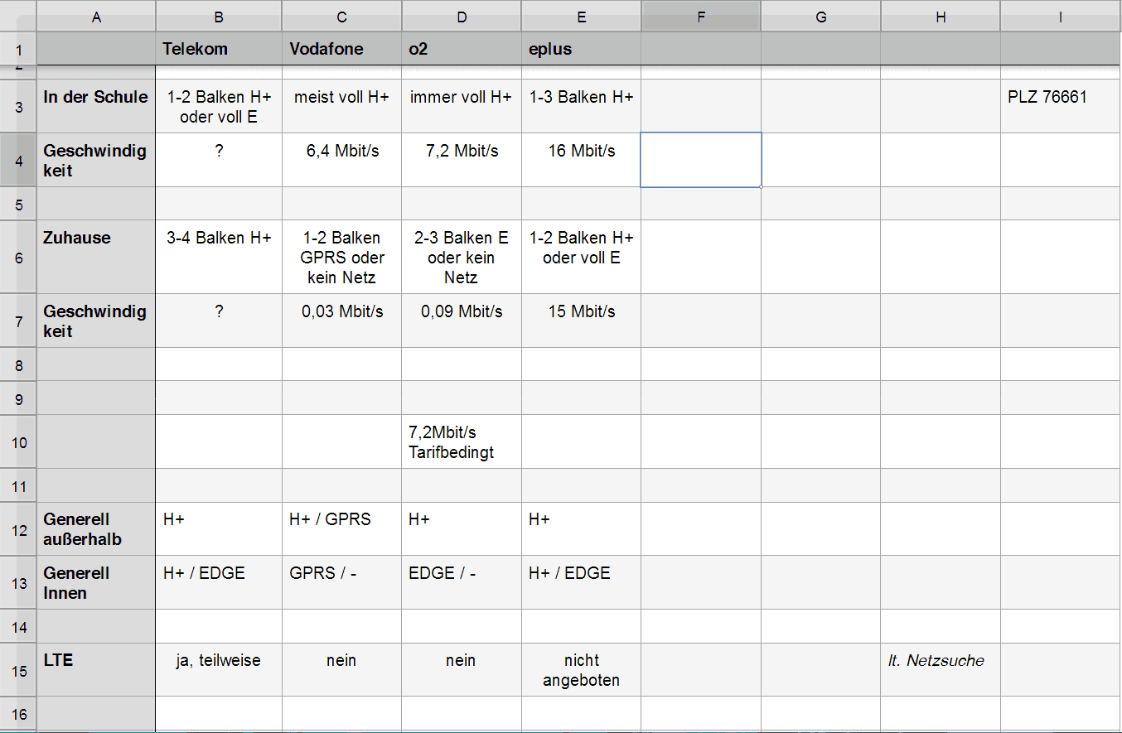Click the 'lt. Netzsuche' cell
1122x733 pixels.
[x=941, y=669]
